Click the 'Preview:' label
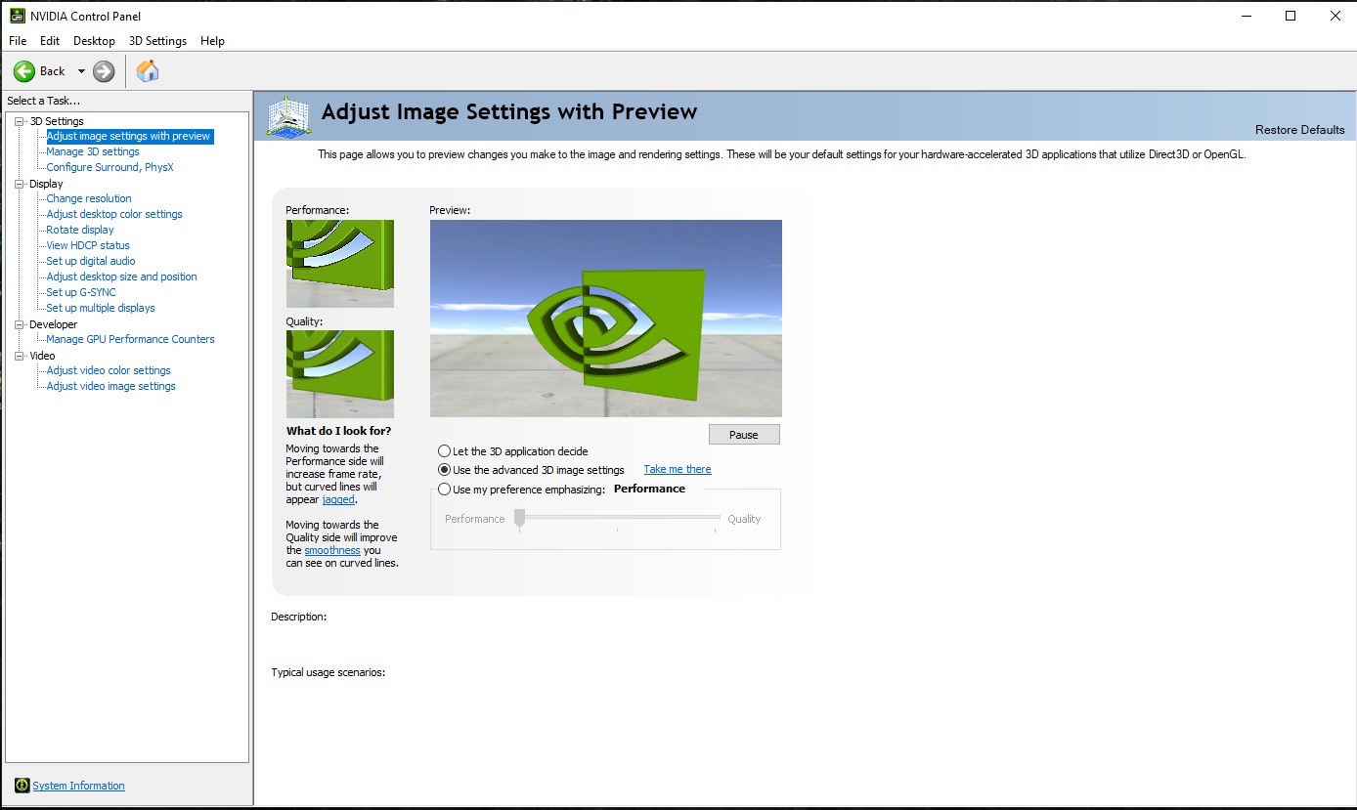The width and height of the screenshot is (1357, 810). tap(451, 210)
